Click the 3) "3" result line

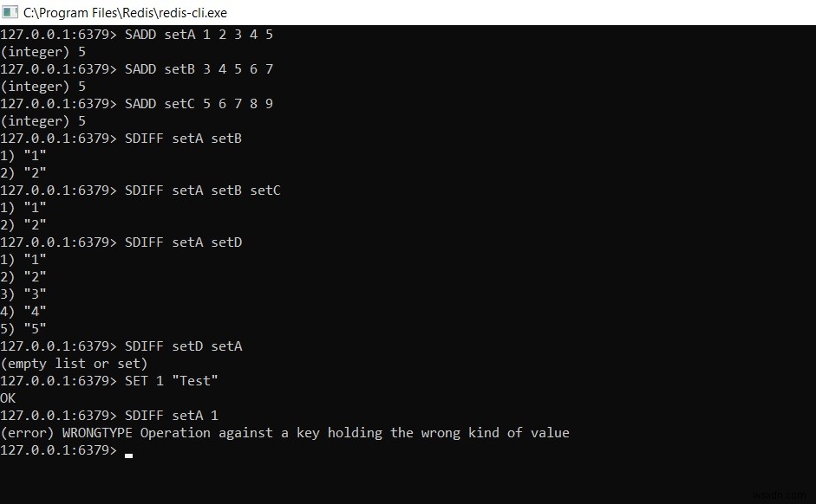pyautogui.click(x=23, y=294)
